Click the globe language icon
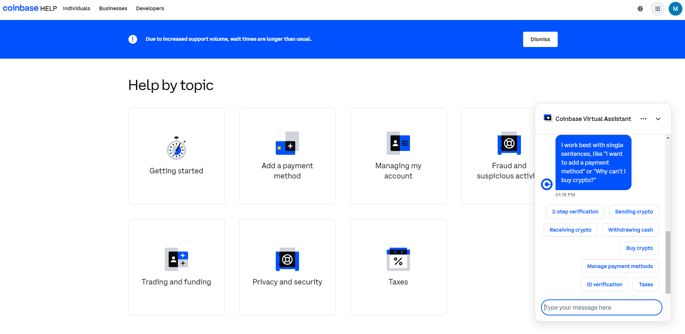Image resolution: width=685 pixels, height=334 pixels. click(640, 9)
